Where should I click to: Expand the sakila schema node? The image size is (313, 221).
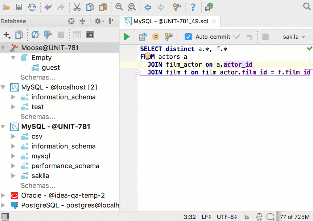[x=13, y=176]
